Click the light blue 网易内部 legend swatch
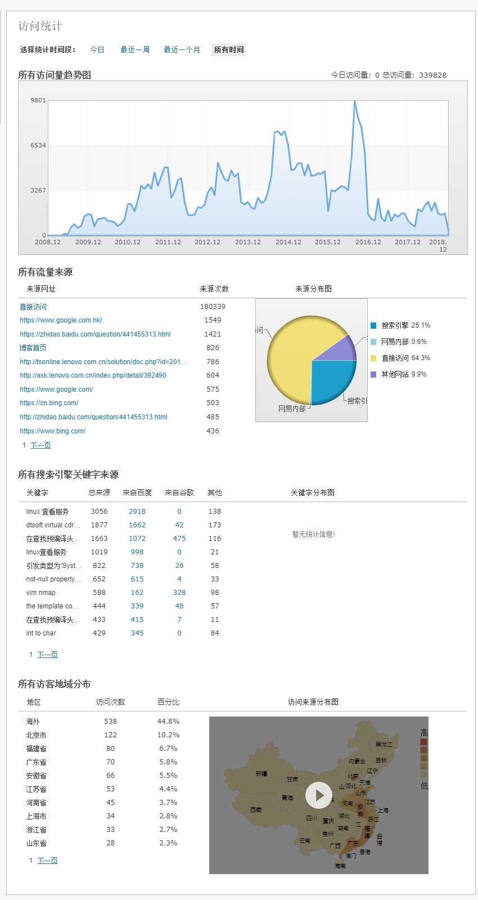The image size is (478, 900). (x=373, y=342)
